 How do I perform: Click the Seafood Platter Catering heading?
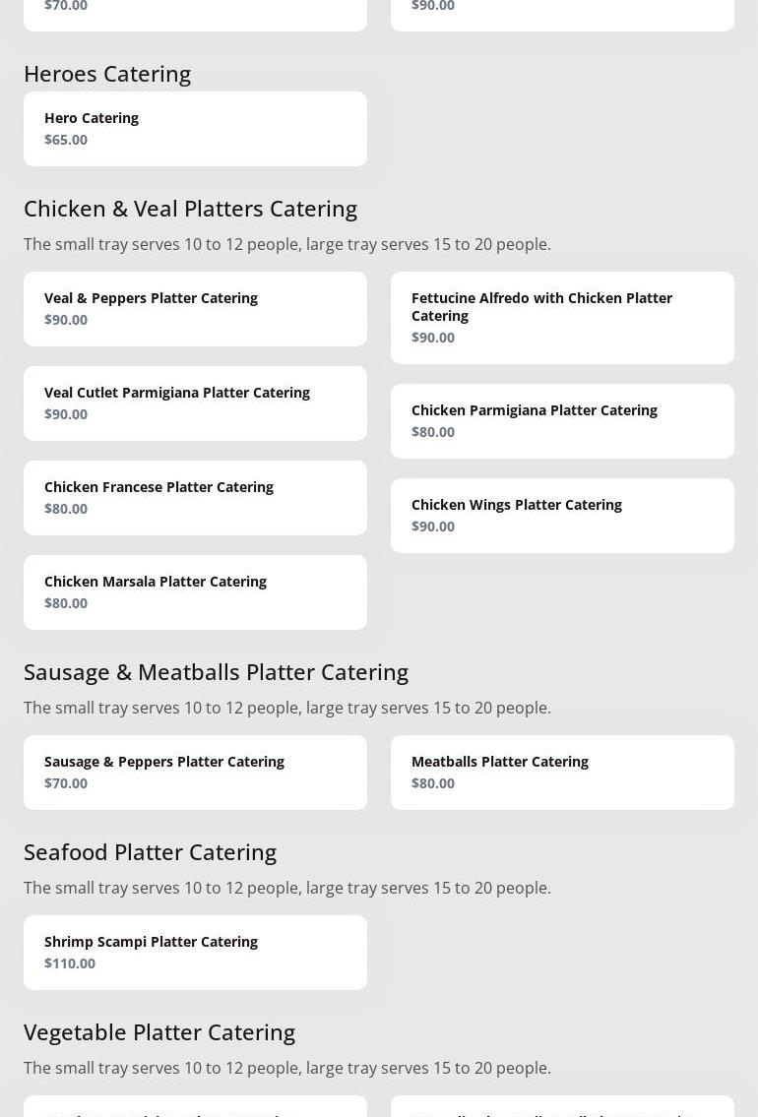[x=150, y=851]
